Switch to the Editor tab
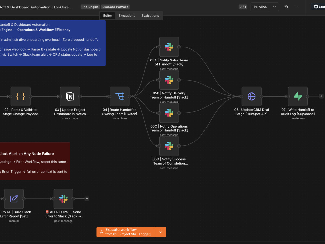The image size is (325, 244). (x=108, y=16)
